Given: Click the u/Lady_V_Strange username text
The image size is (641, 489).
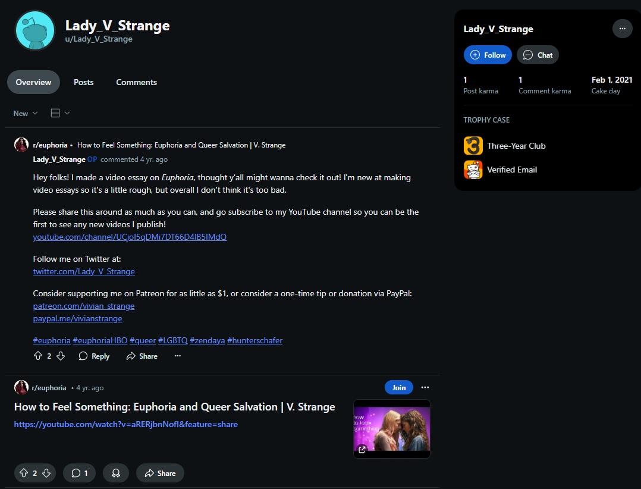Looking at the screenshot, I should pyautogui.click(x=99, y=39).
